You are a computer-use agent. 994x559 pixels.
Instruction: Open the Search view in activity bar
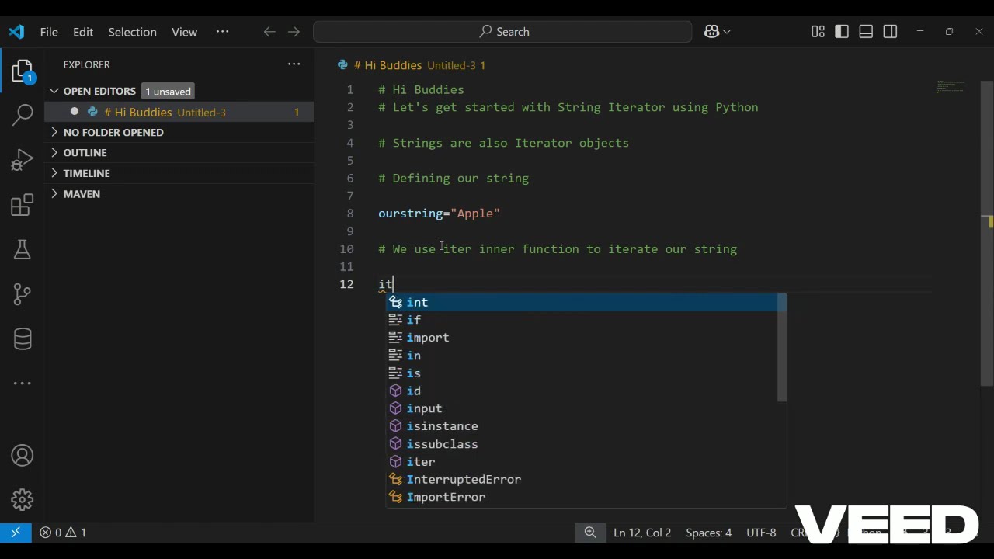pos(23,115)
